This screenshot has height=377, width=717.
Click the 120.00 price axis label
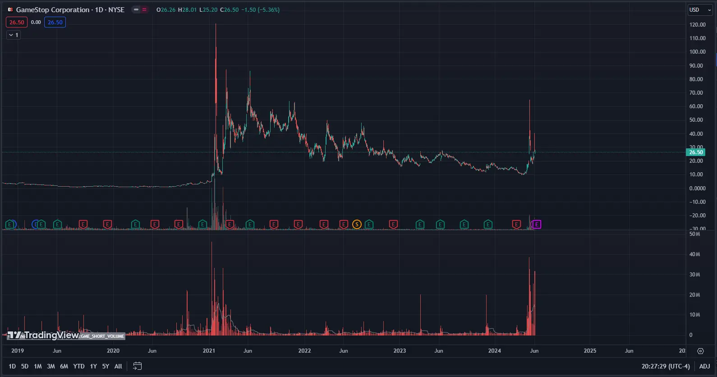pyautogui.click(x=697, y=25)
